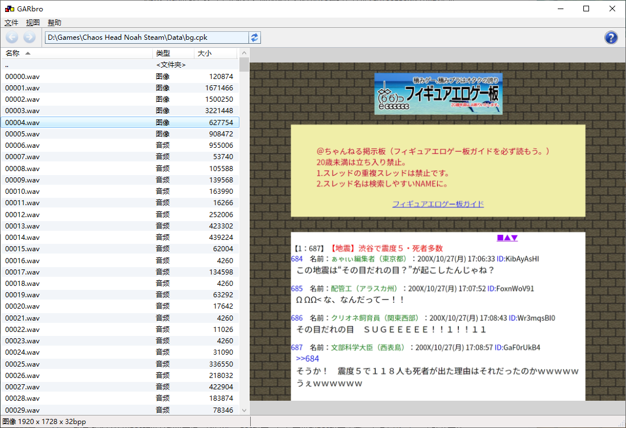626x428 pixels.
Task: Refresh the current archive listing
Action: click(254, 38)
